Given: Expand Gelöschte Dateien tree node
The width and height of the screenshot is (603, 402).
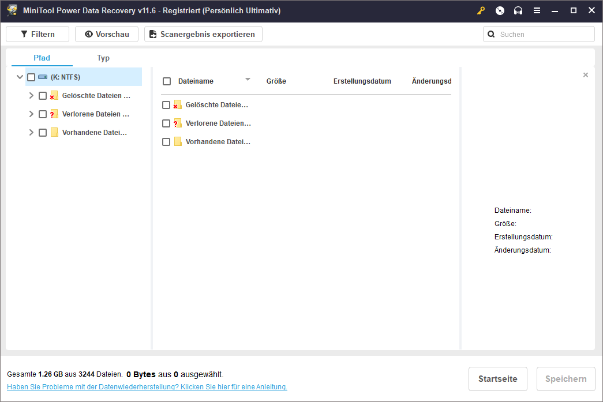Looking at the screenshot, I should coord(31,96).
